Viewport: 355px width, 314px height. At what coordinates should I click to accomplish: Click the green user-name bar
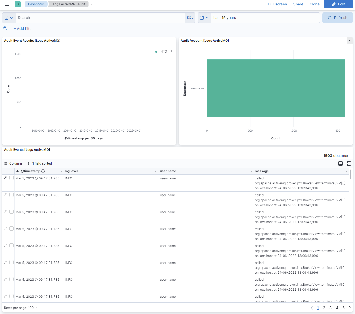[x=276, y=88]
